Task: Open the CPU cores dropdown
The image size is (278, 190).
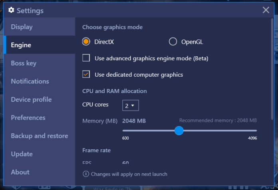Action: (131, 106)
